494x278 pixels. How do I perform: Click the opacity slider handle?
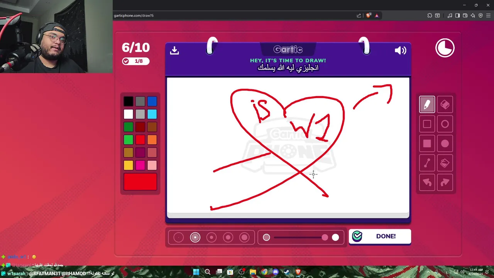click(325, 237)
